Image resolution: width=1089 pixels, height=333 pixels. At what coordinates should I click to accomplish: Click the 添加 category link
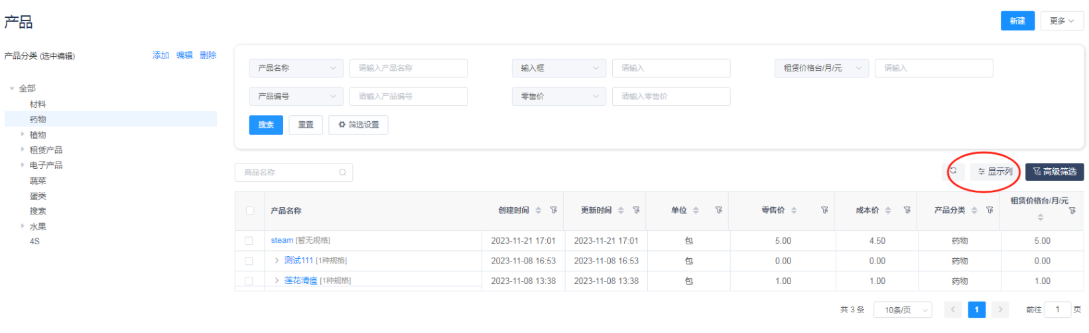(160, 56)
